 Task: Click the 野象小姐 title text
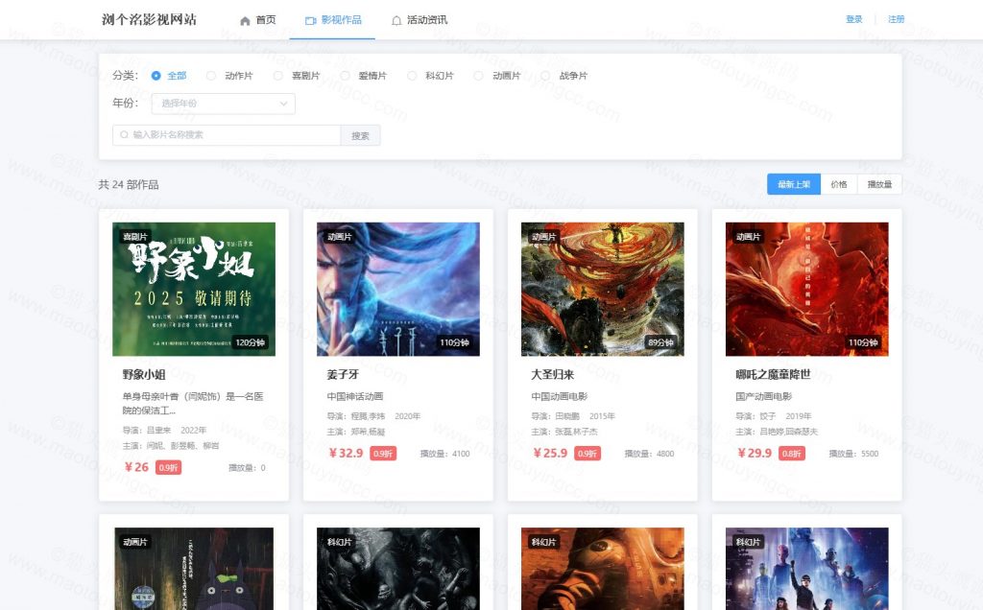[144, 374]
